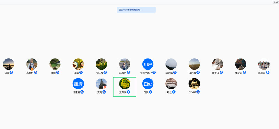Click the muted mic icon next to 小程序用户

point(154,72)
